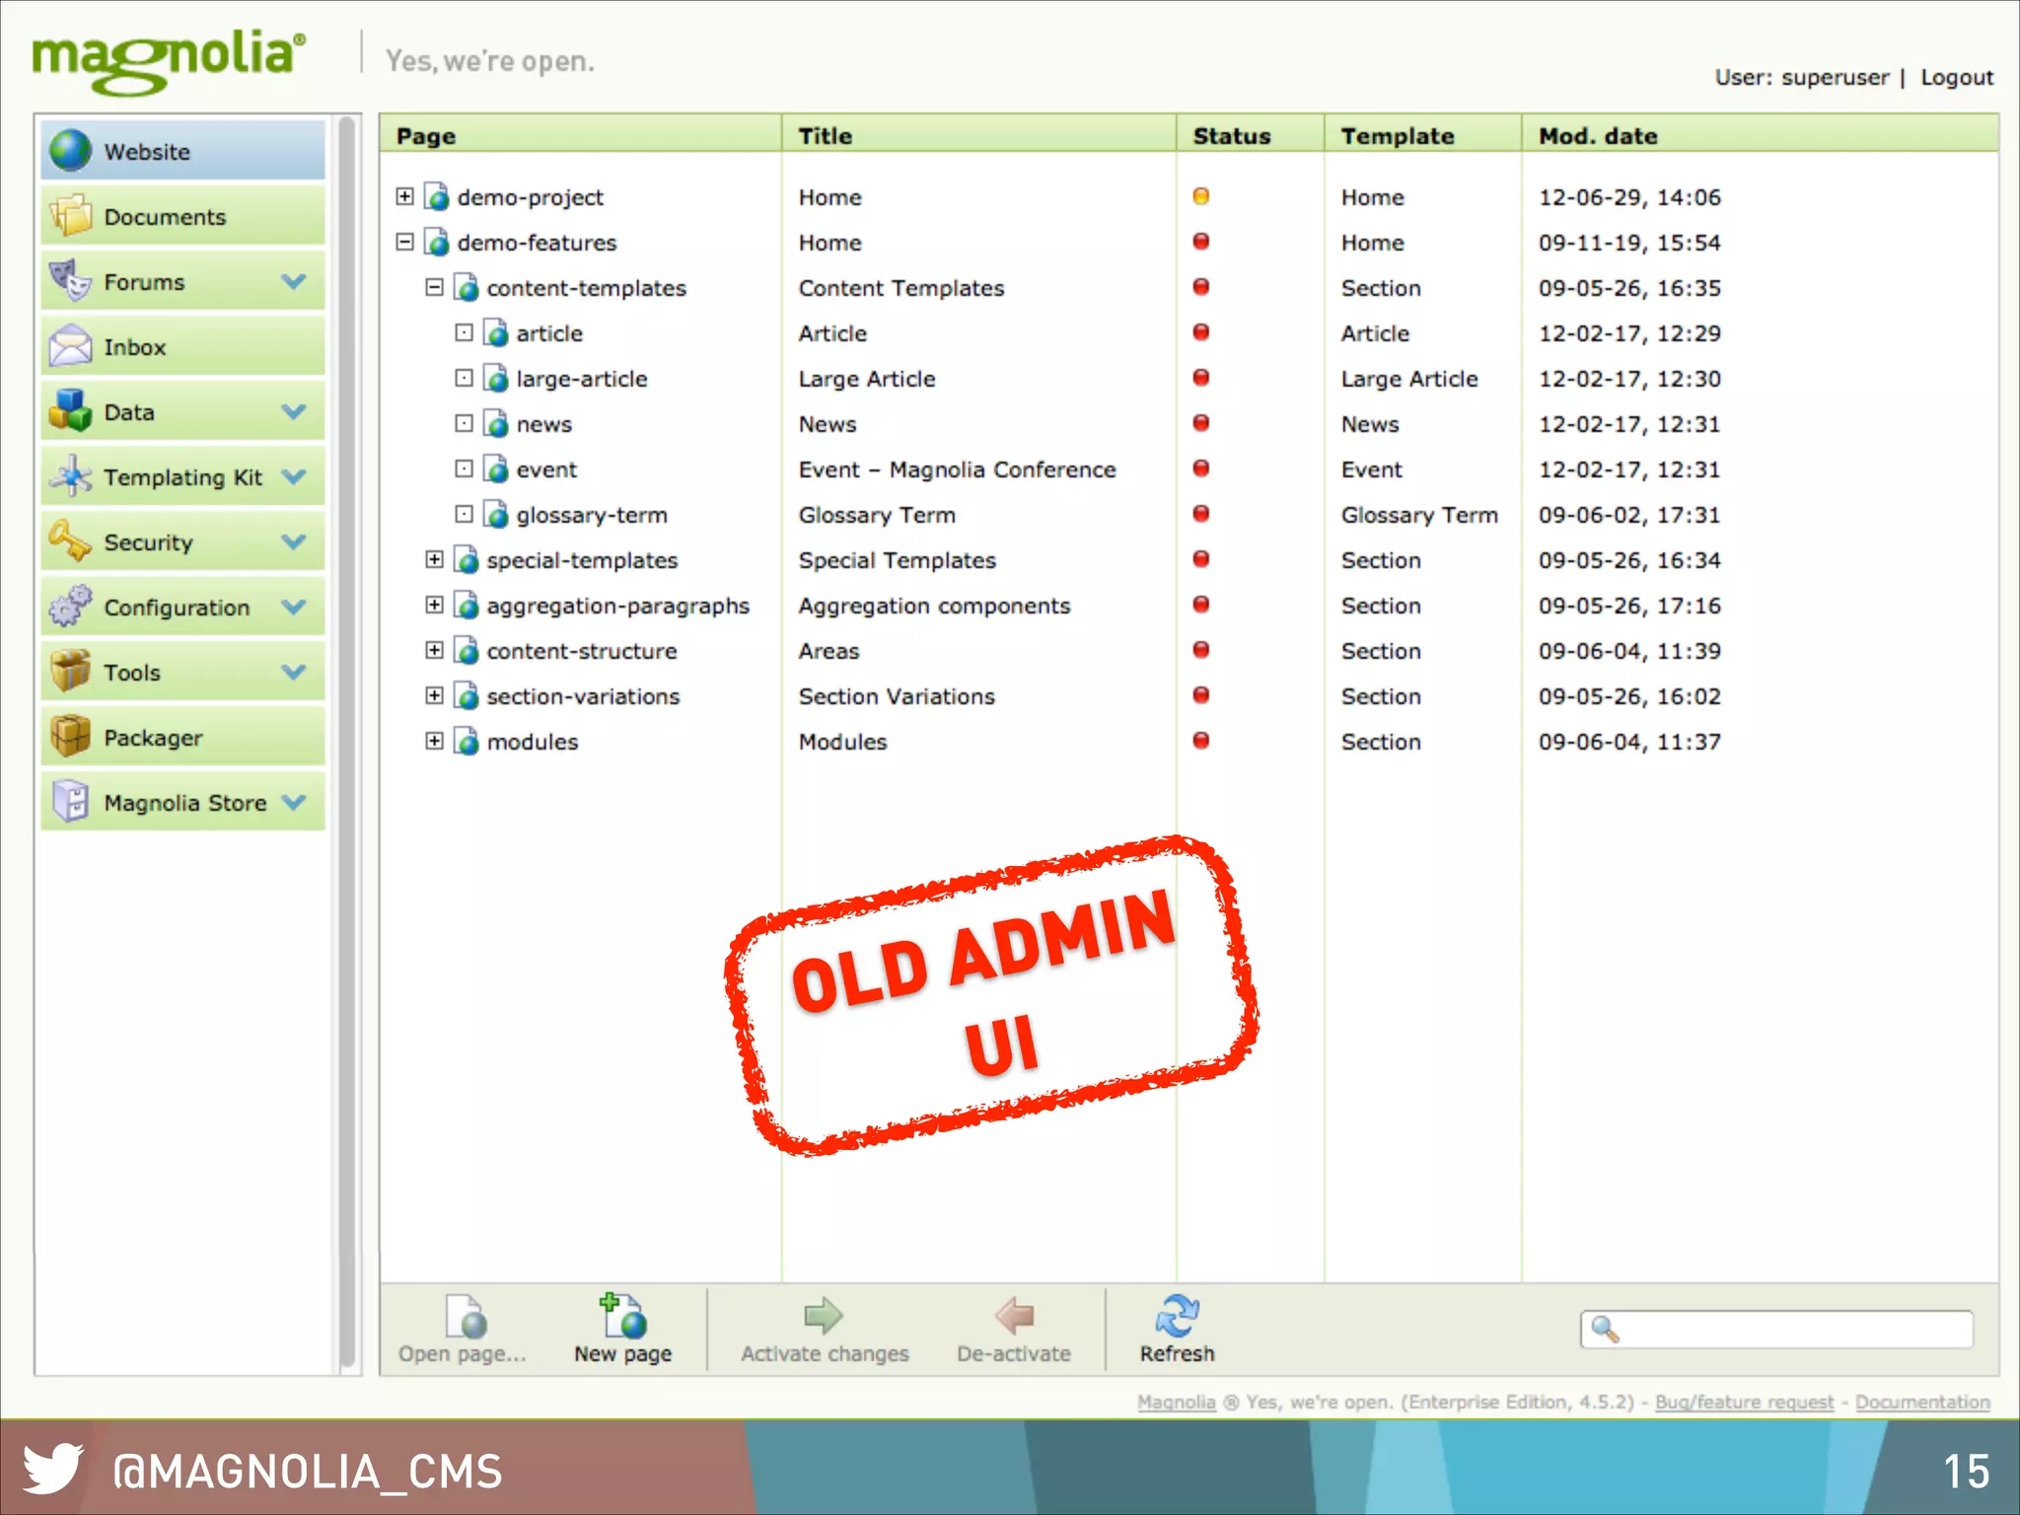Click the red status dot for news
The image size is (2020, 1515).
coord(1200,423)
